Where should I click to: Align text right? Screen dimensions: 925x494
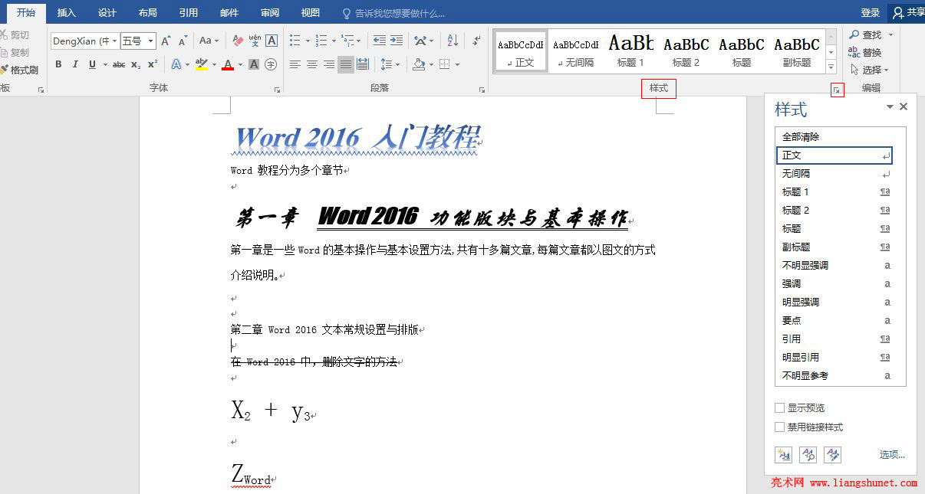(x=329, y=64)
